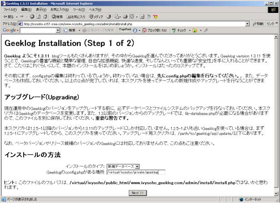Click the PageRank indicator
This screenshot has height=203, width=280.
click(x=125, y=30)
